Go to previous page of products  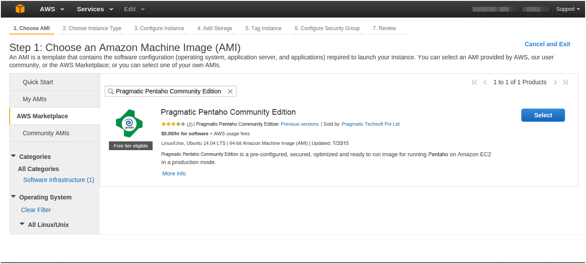(485, 82)
